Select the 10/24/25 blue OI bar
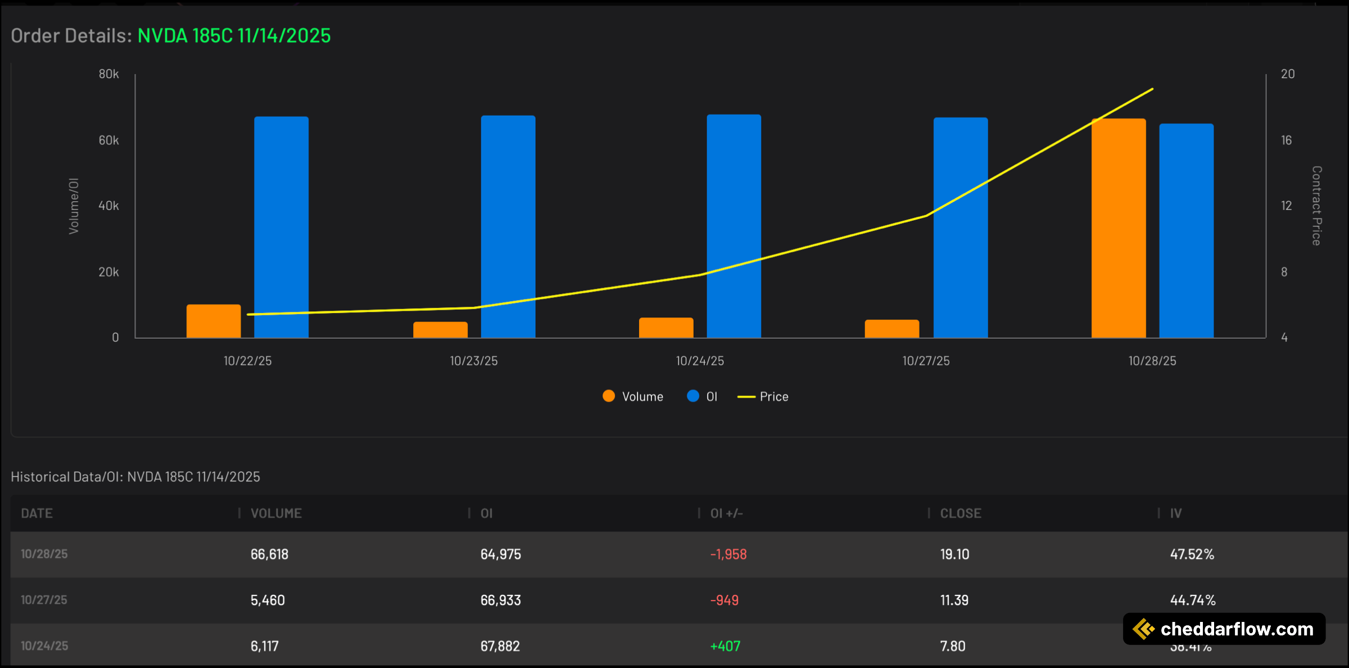This screenshot has height=668, width=1349. tap(734, 226)
